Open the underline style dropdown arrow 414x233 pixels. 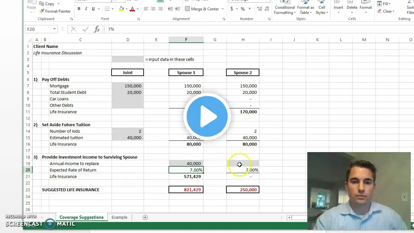pyautogui.click(x=98, y=9)
